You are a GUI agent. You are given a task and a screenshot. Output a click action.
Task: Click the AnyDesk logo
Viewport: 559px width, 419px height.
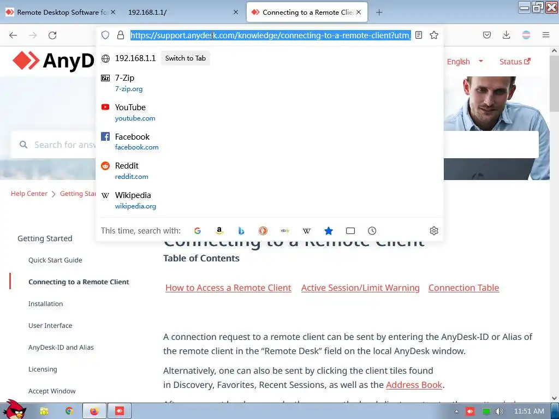pyautogui.click(x=53, y=61)
